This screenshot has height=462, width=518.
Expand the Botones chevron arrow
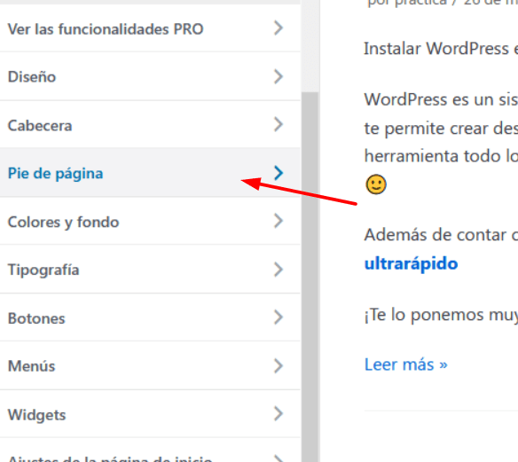tap(279, 317)
